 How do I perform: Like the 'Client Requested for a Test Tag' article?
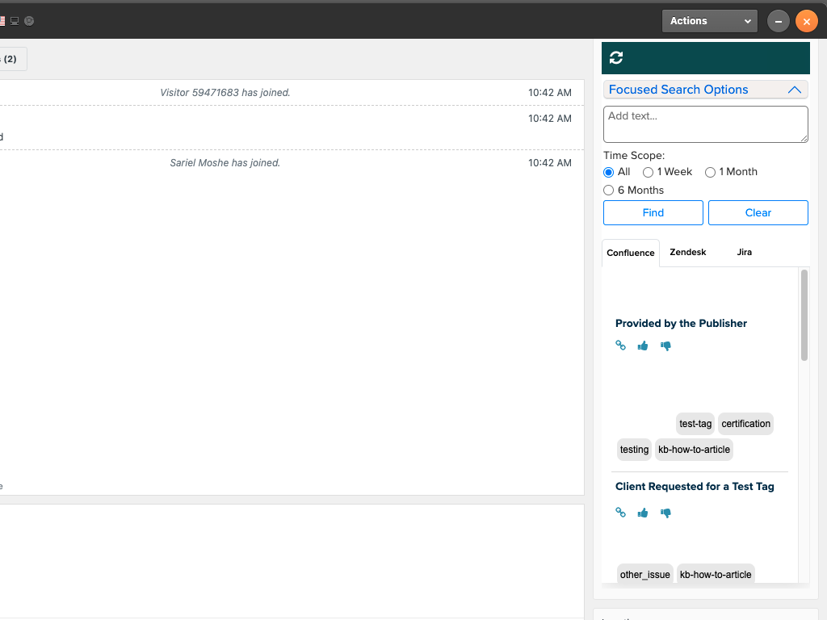(643, 513)
